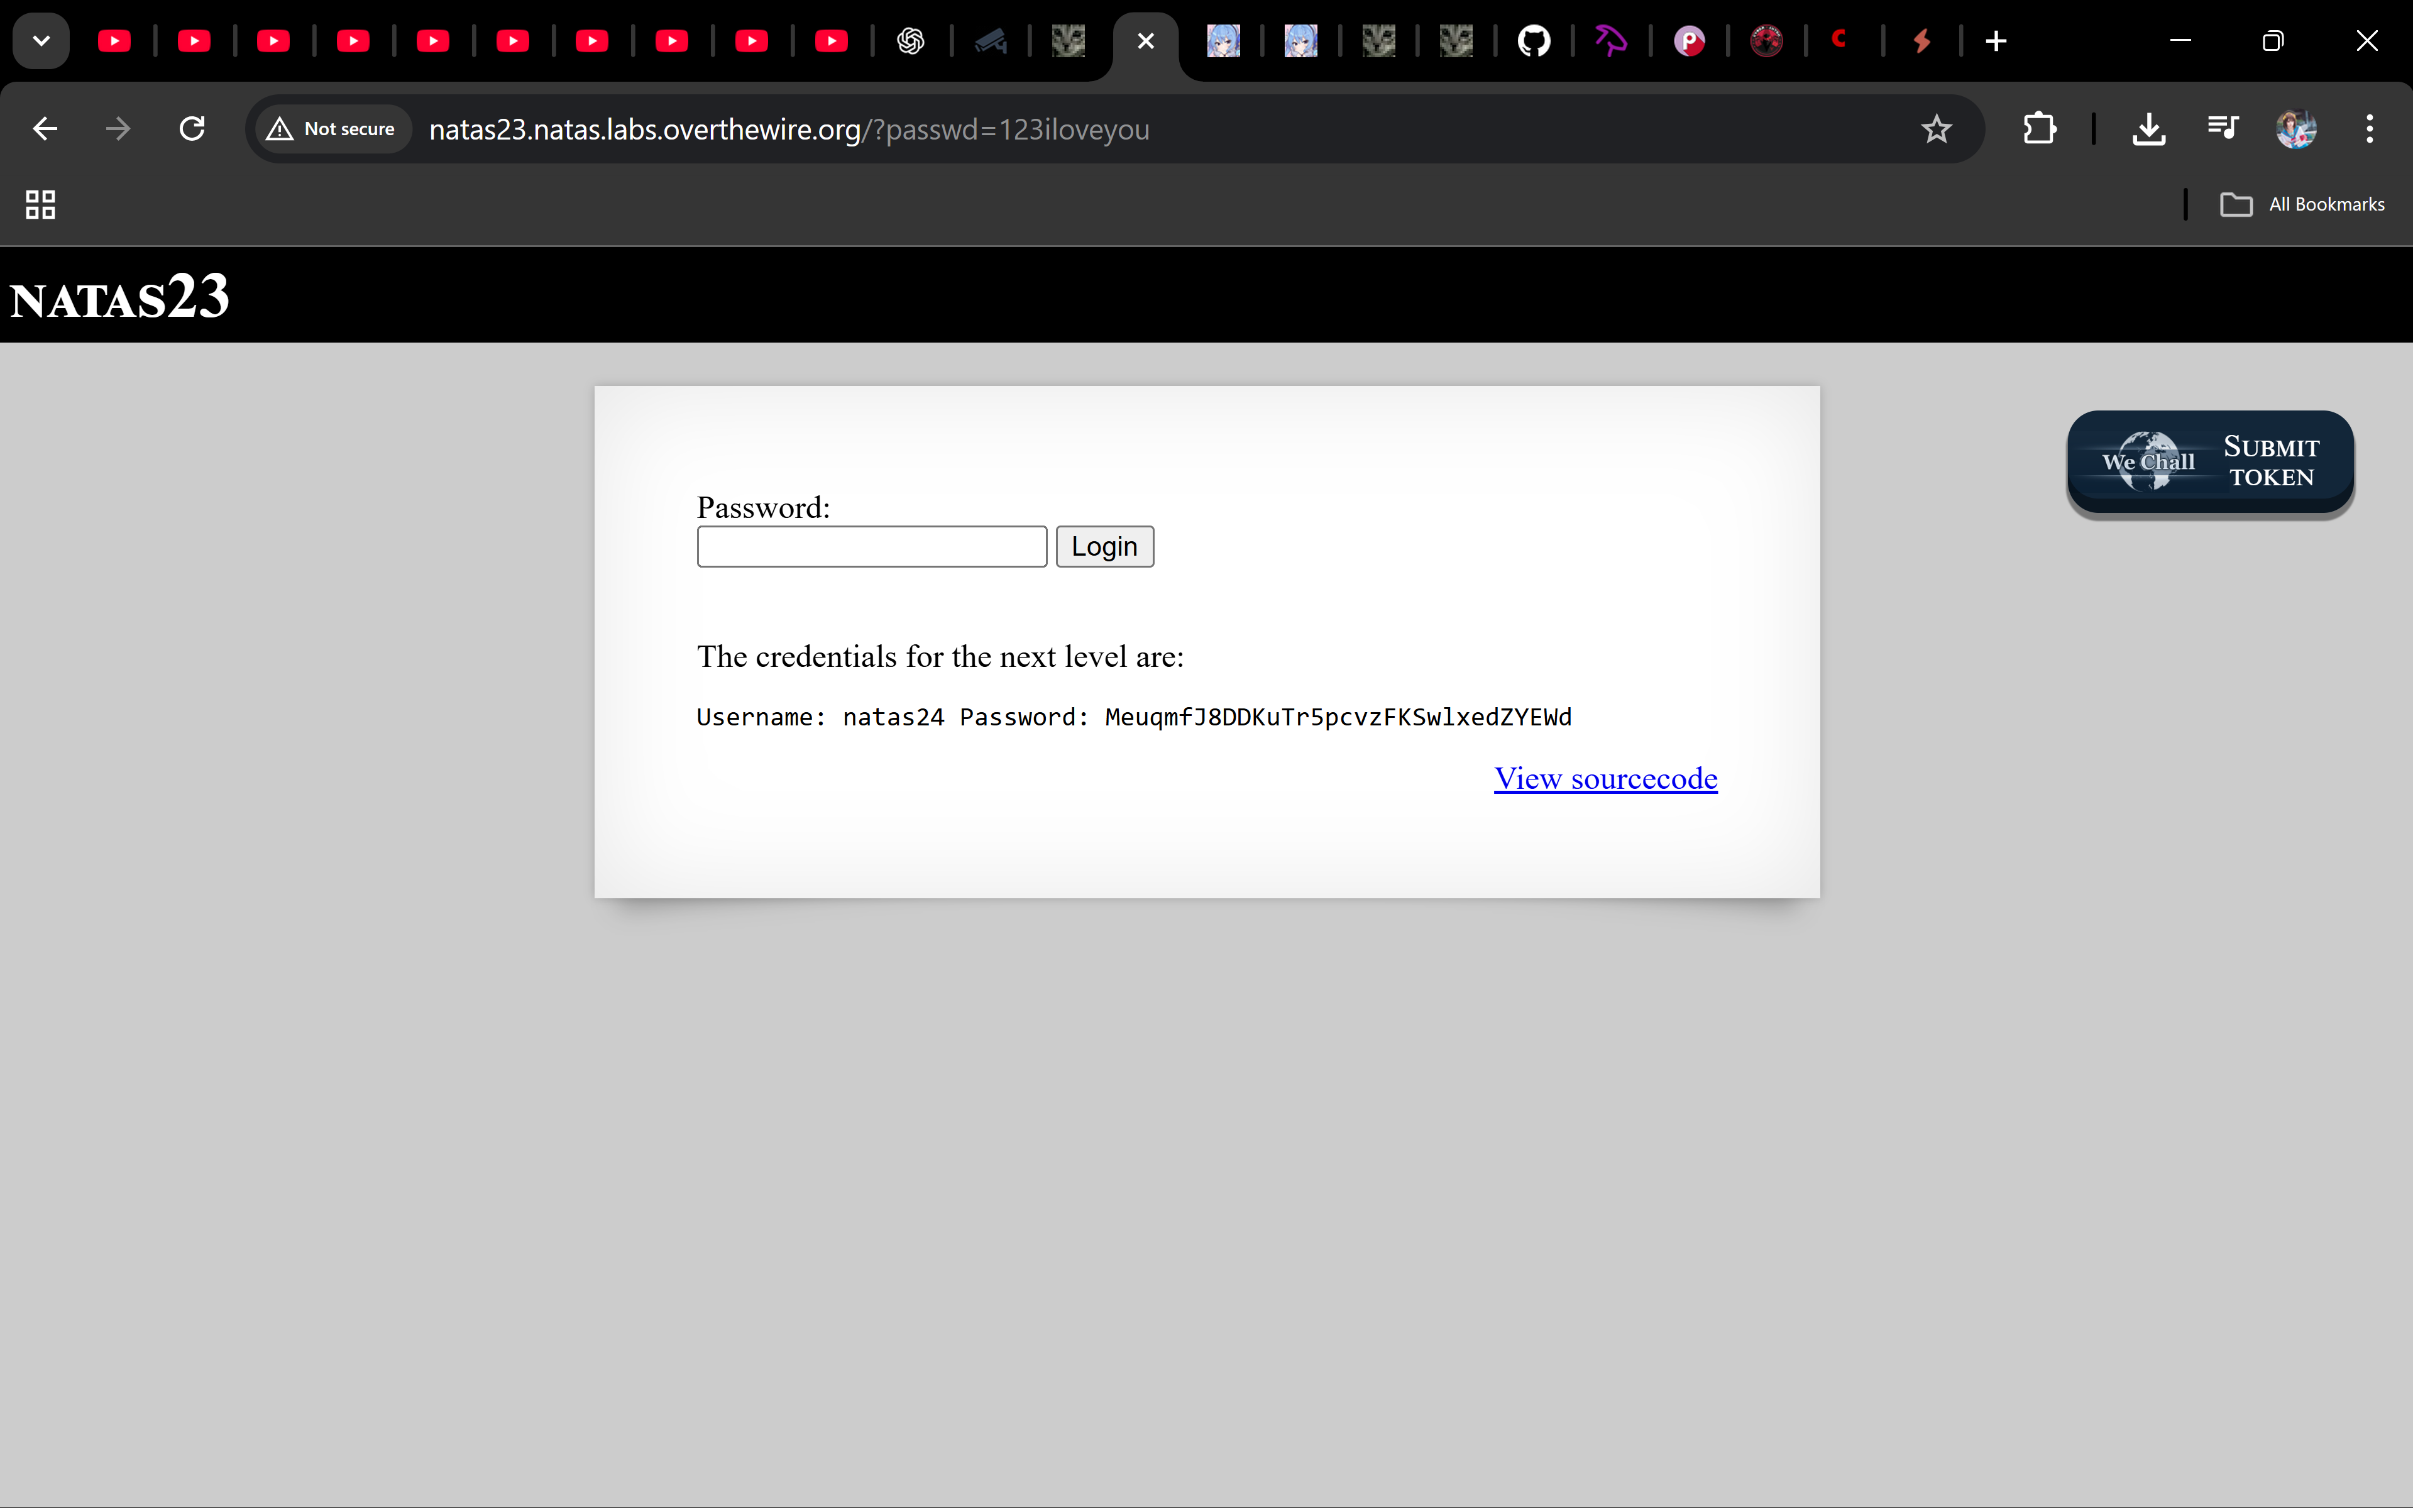The image size is (2413, 1508).
Task: Open the View sourcecode link
Action: (1605, 778)
